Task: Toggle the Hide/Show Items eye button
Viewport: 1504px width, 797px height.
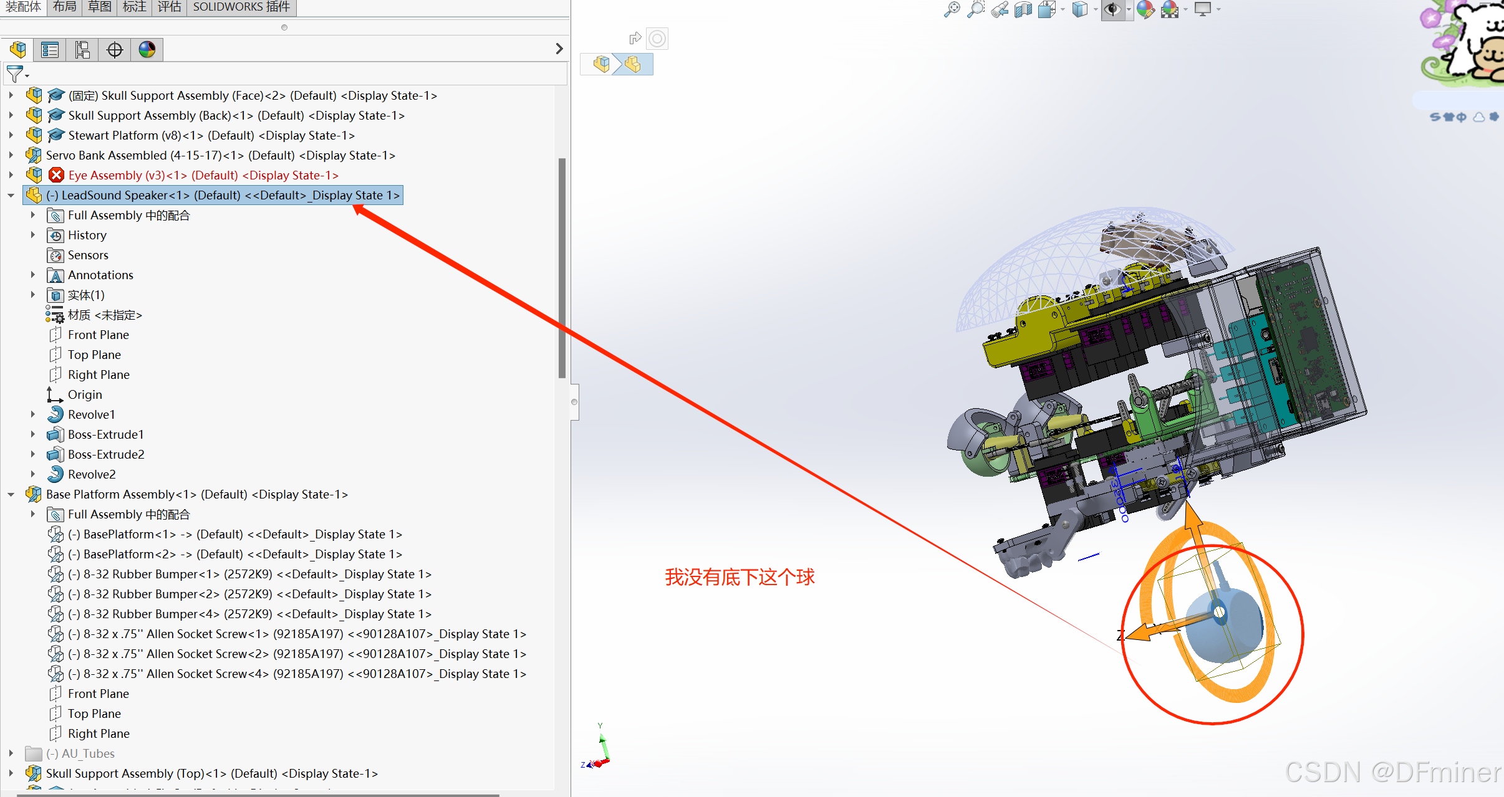Action: (1112, 9)
